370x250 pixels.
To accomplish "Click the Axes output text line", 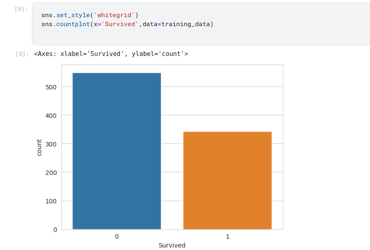I will 111,54.
